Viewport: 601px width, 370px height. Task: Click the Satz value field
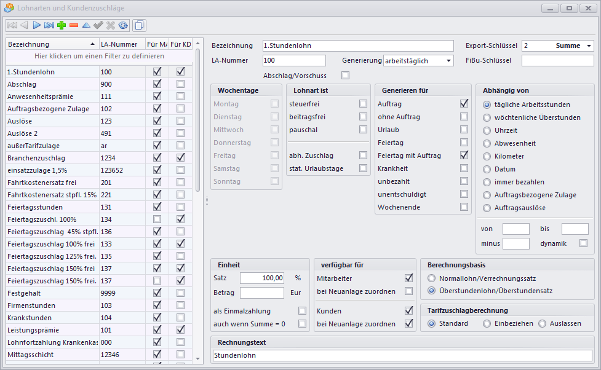pyautogui.click(x=262, y=278)
